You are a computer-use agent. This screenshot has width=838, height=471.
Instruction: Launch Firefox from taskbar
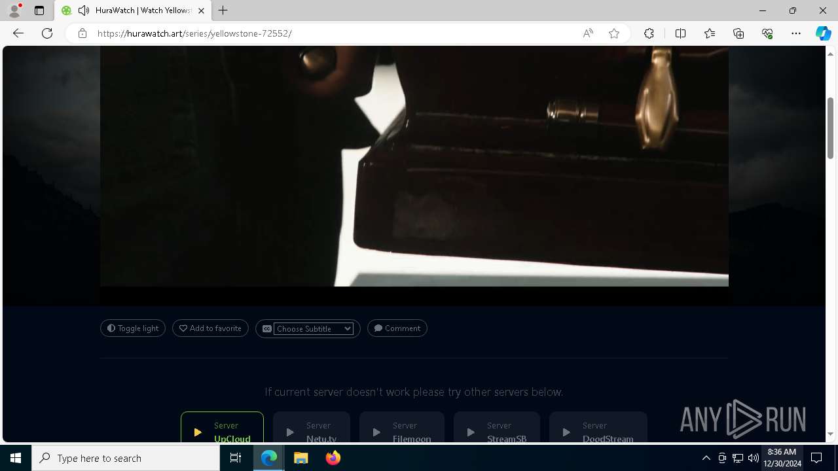pos(333,458)
